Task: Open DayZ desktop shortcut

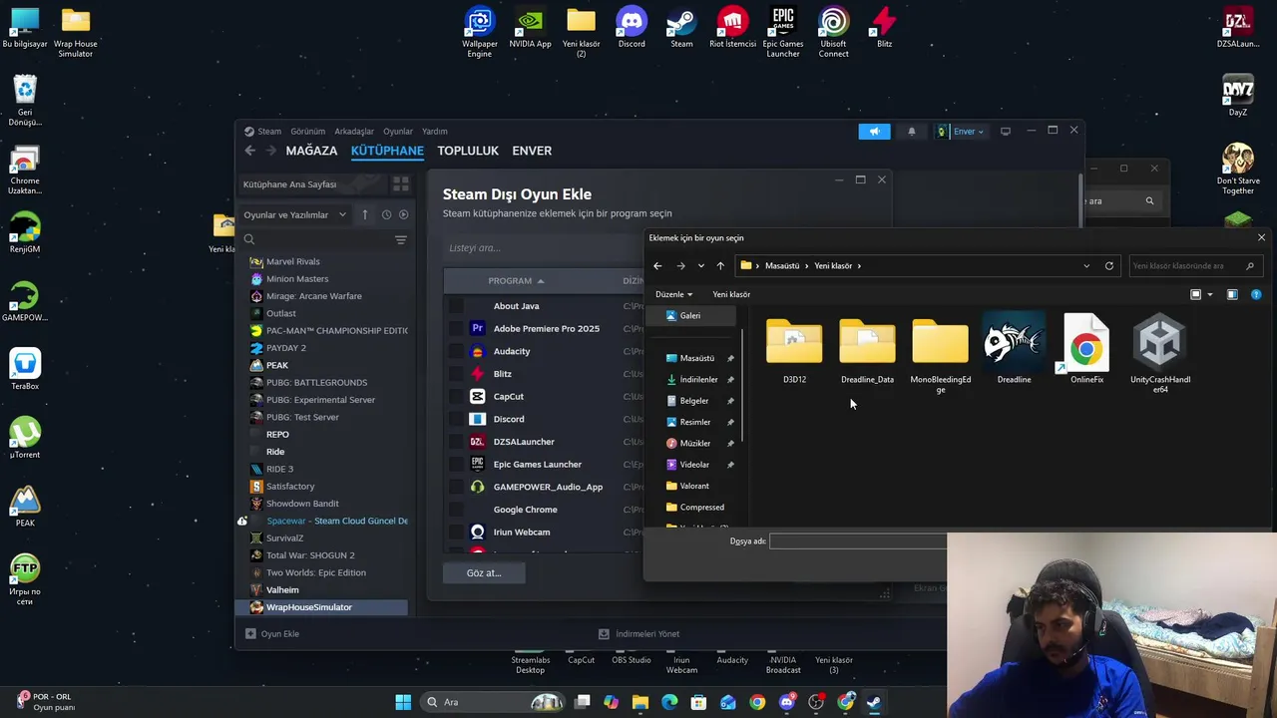Action: (1238, 96)
